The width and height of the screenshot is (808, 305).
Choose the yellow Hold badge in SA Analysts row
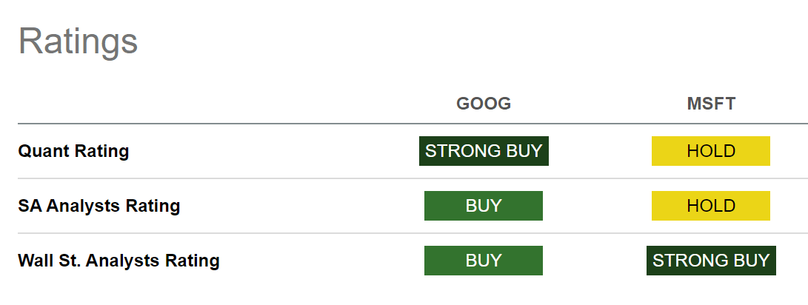710,206
